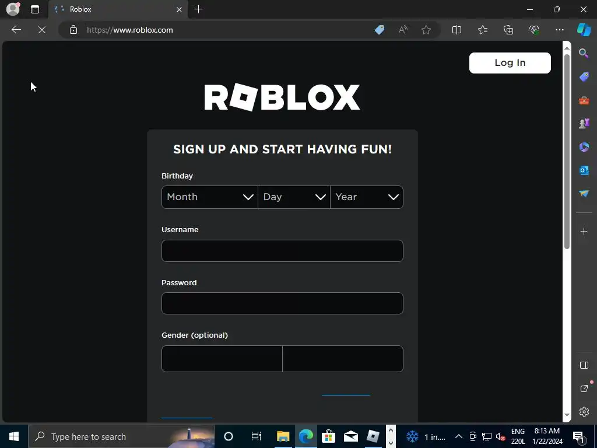This screenshot has height=448, width=597.
Task: Select the right Gender option button
Action: pos(343,359)
